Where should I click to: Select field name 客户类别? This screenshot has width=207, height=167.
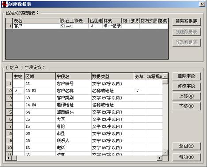pos(73,98)
